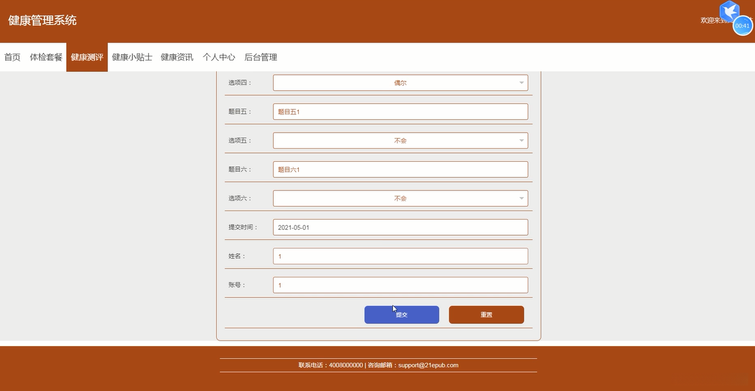Open the 选项四 dropdown showing 偶尔

pos(400,82)
